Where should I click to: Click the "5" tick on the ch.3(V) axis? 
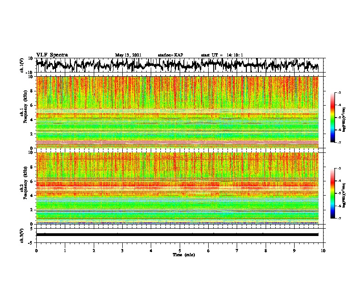click(32, 229)
